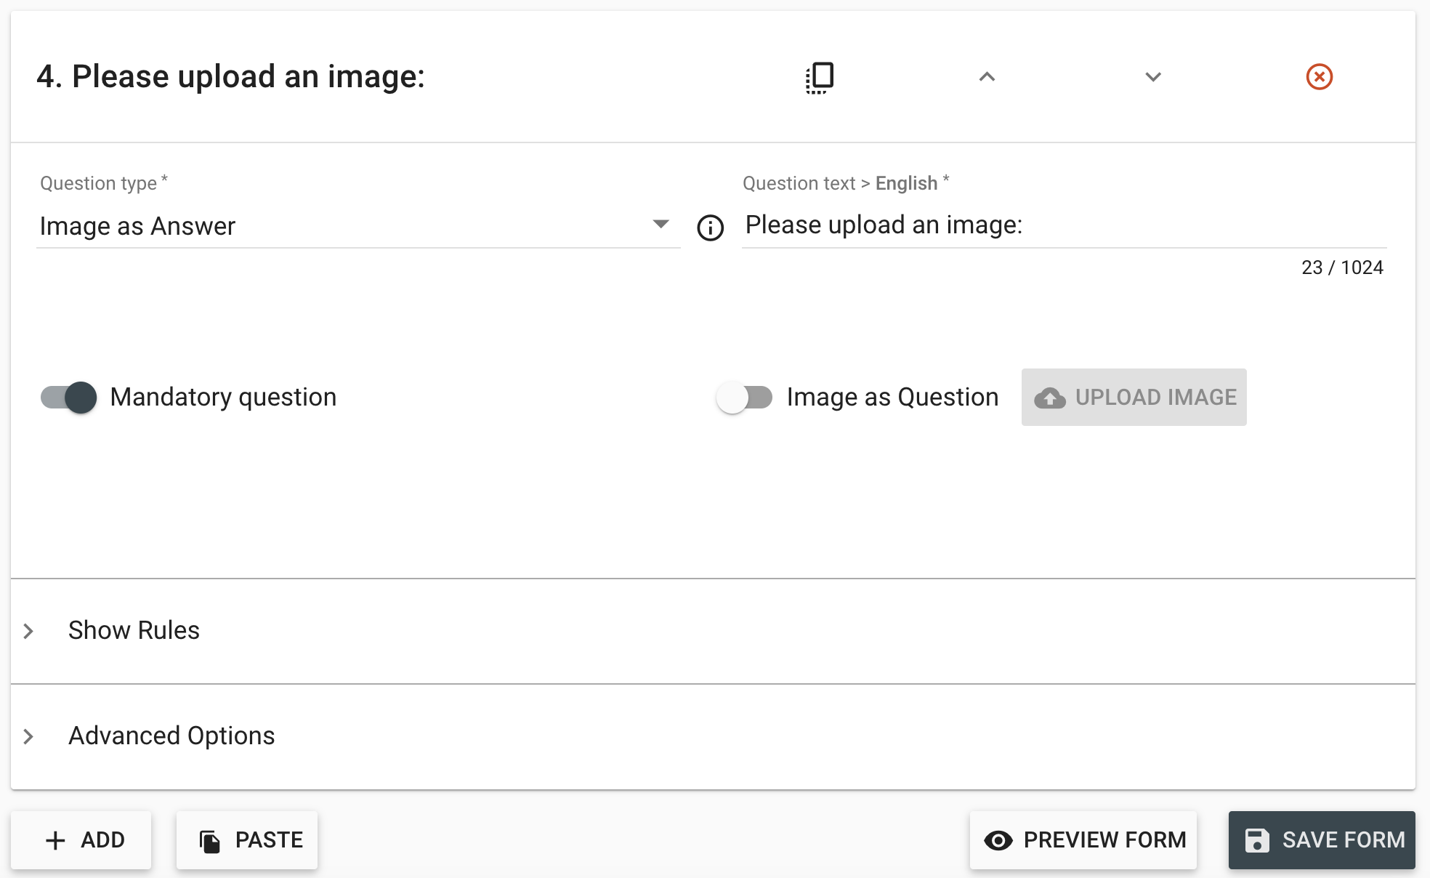The image size is (1430, 878).
Task: Click the Preview Form button label
Action: (x=1104, y=840)
